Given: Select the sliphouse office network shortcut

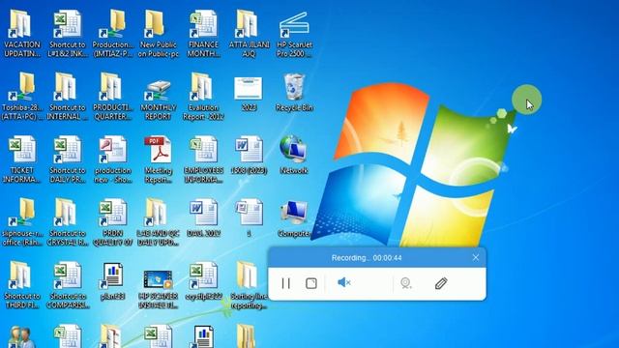Looking at the screenshot, I should (x=21, y=222).
